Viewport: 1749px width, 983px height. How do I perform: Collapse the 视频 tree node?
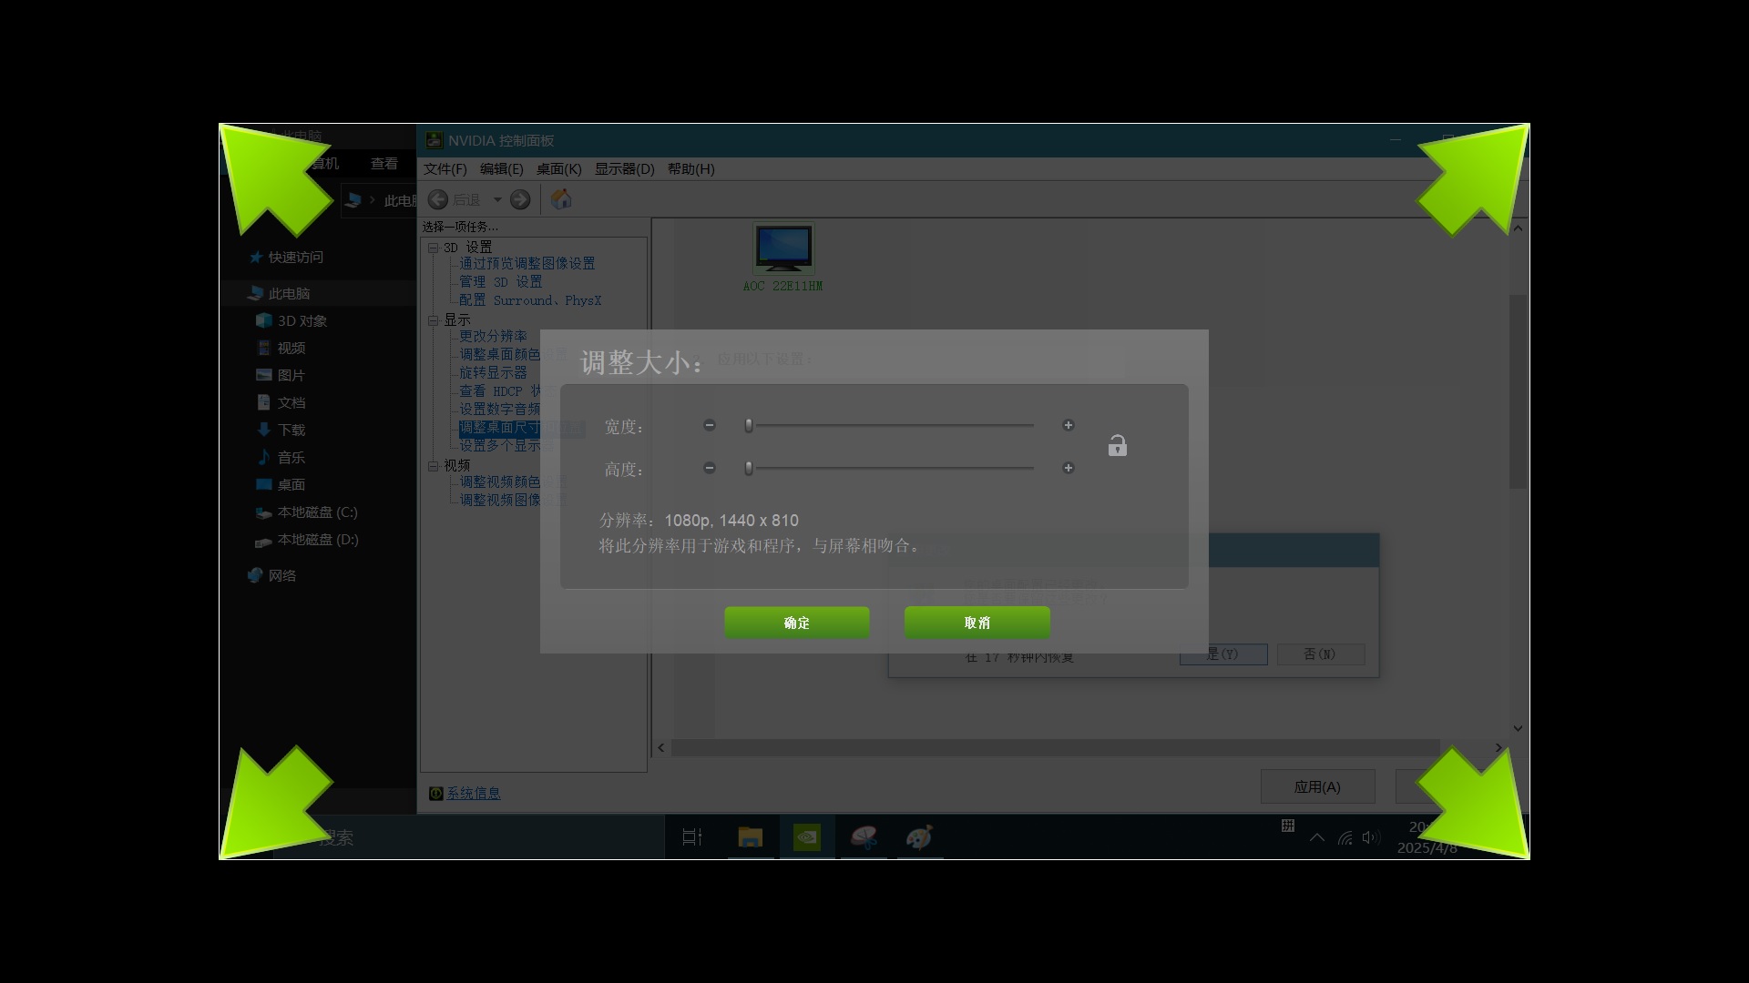[434, 466]
